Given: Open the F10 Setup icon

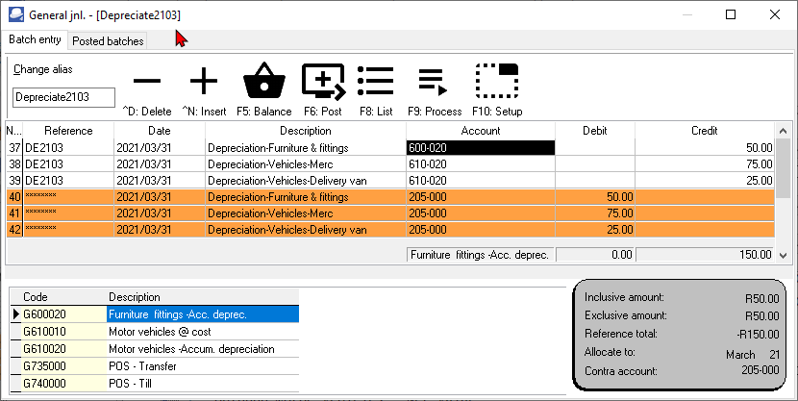Looking at the screenshot, I should tap(497, 81).
